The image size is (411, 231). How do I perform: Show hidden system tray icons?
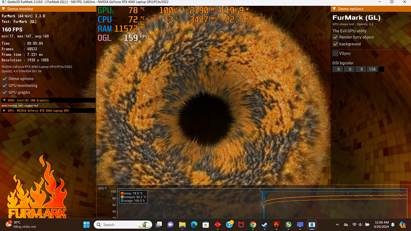pos(337,224)
